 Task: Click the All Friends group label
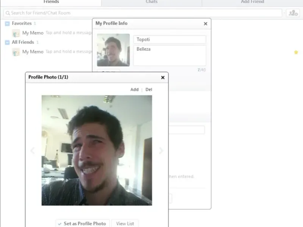23,42
